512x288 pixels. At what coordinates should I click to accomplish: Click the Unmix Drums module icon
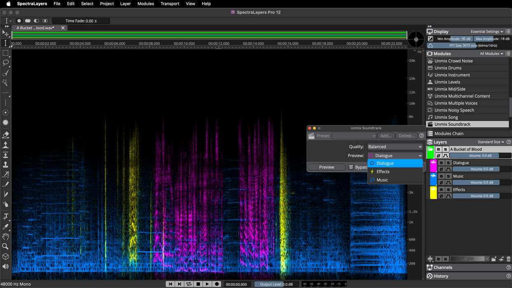[430, 68]
